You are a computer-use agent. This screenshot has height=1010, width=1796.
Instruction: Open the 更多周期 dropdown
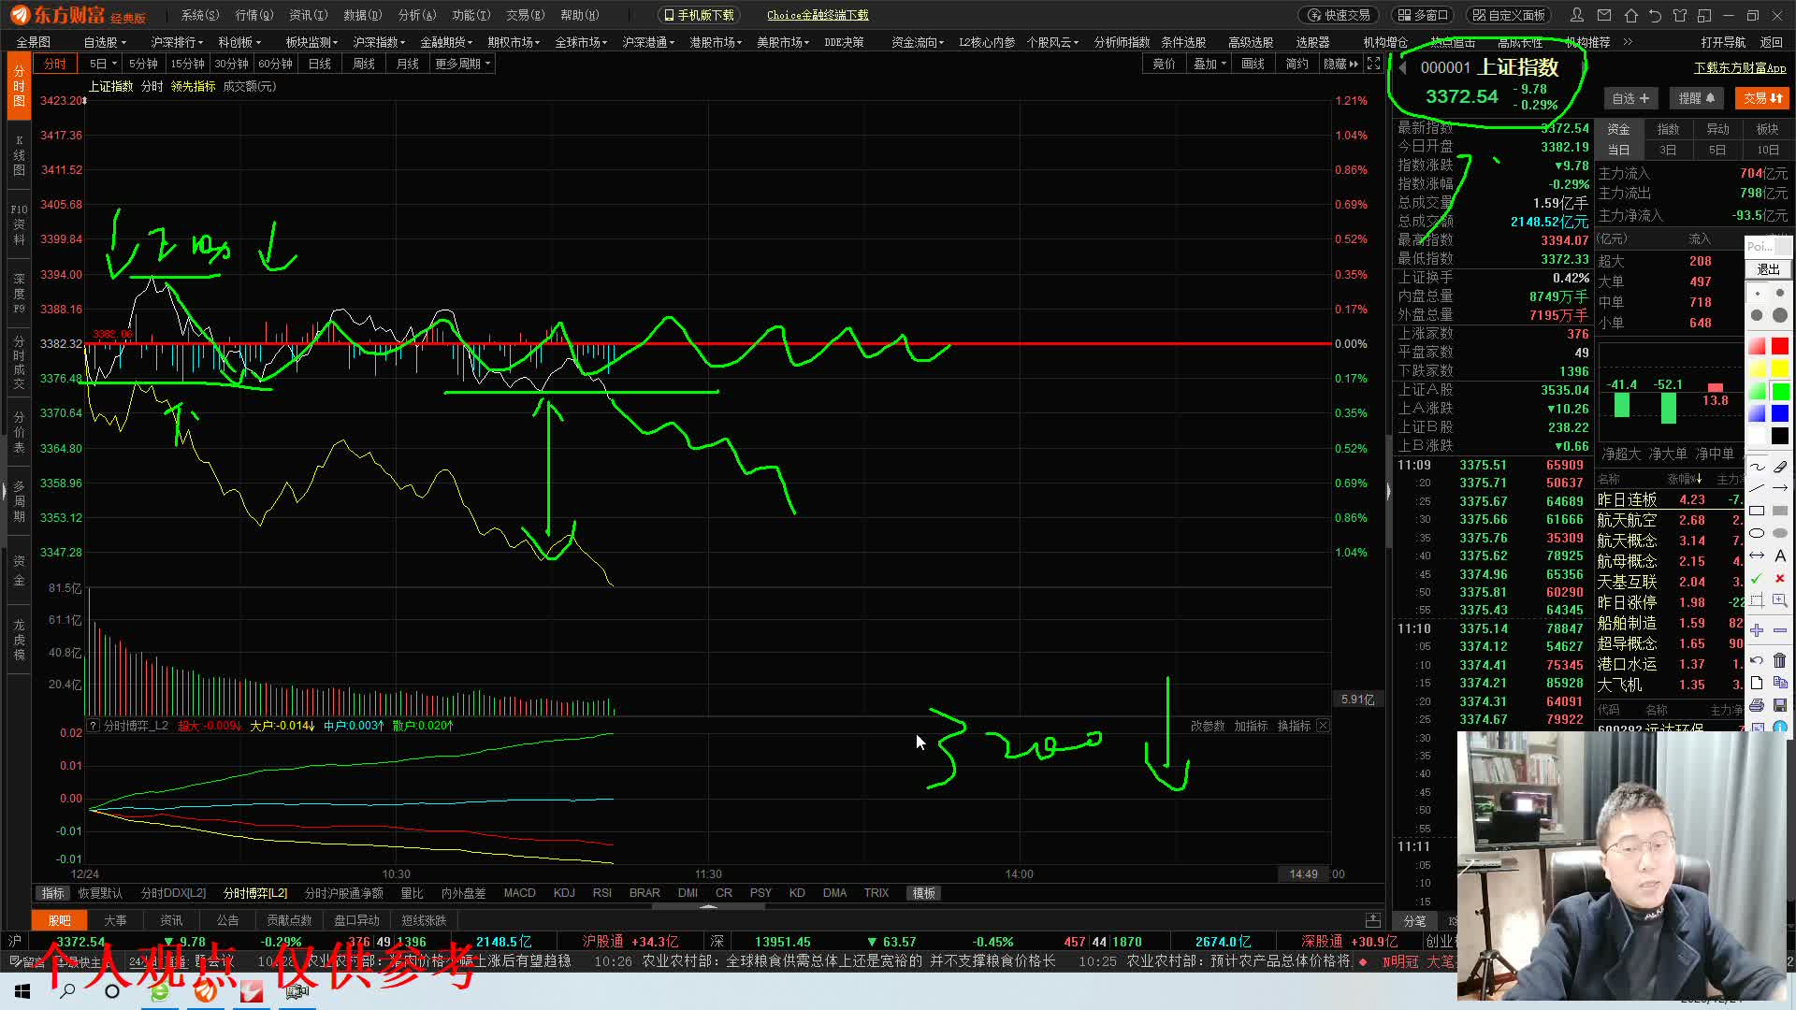[462, 64]
